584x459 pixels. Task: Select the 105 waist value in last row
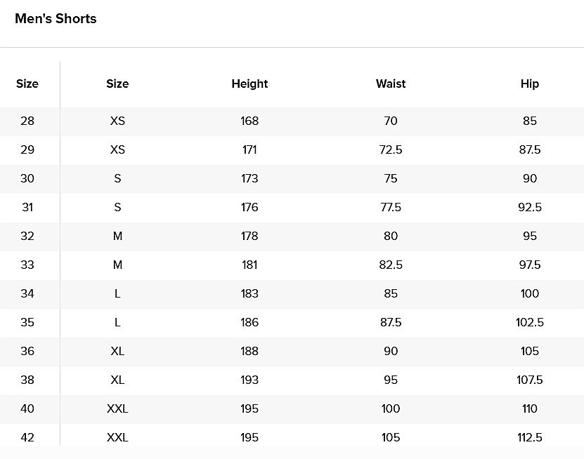[x=391, y=437]
